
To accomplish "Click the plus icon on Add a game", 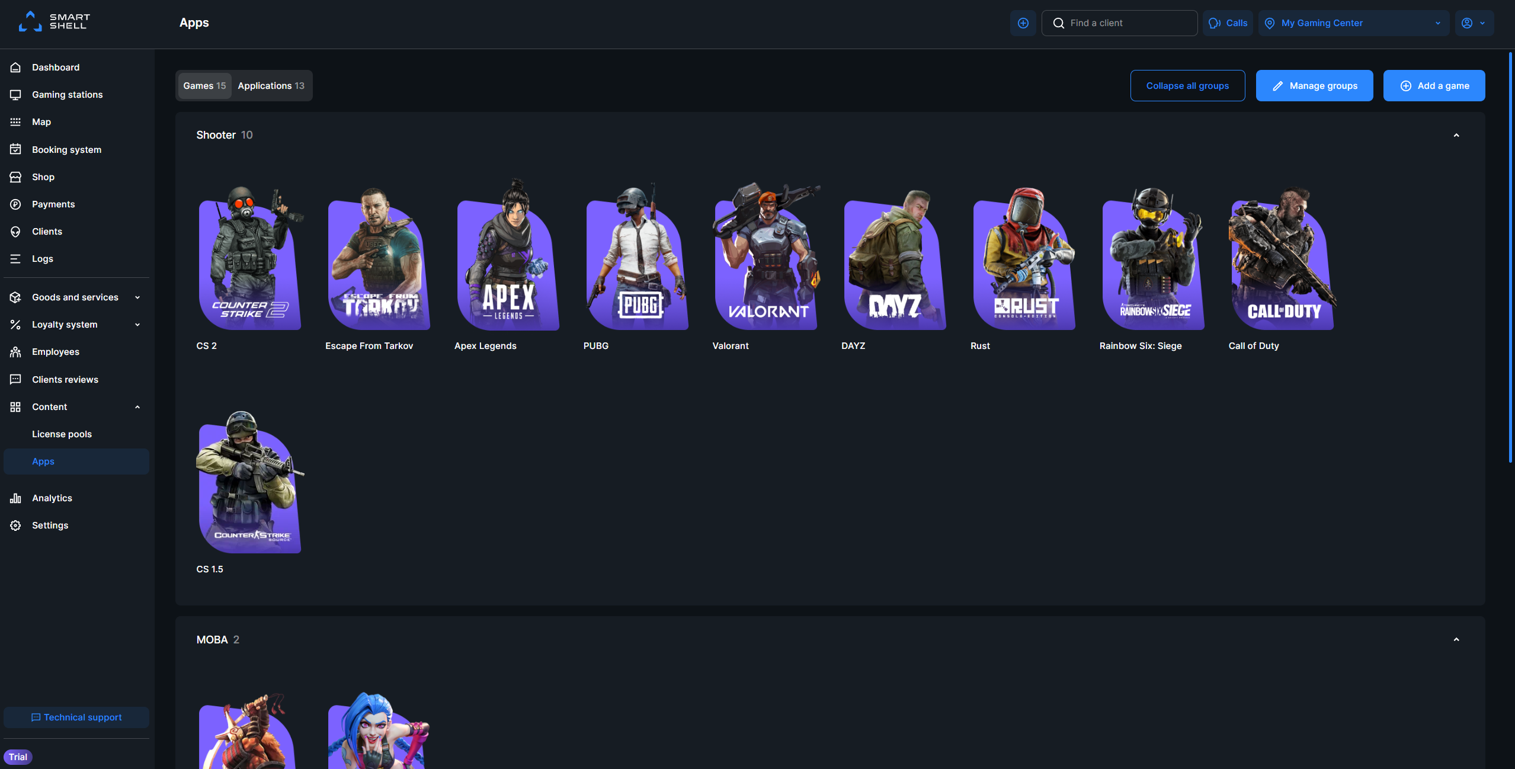I will click(x=1405, y=86).
